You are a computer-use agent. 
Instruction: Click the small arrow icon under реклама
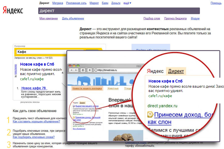16,76
